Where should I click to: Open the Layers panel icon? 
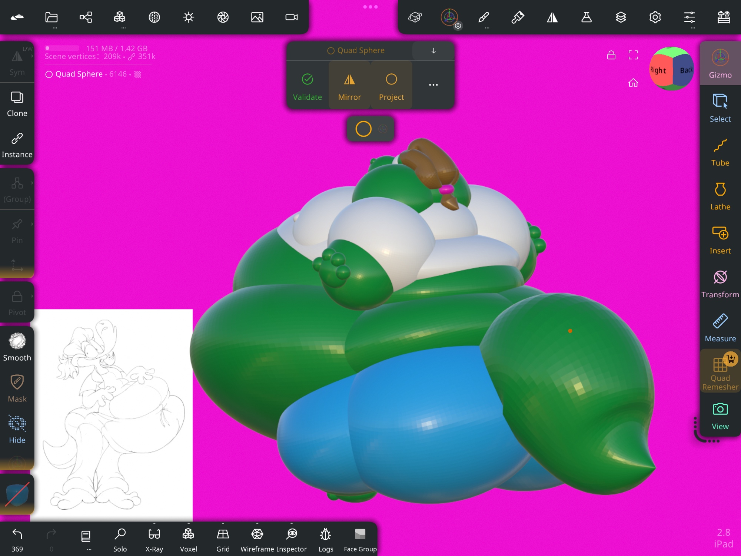(621, 17)
